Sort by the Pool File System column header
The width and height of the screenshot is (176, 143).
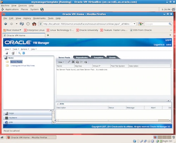119,66
